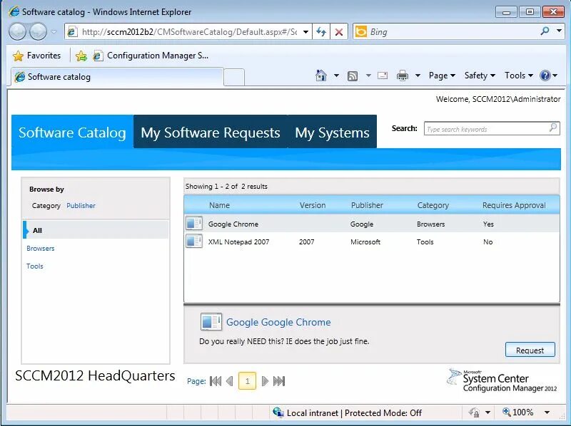The image size is (571, 426).
Task: Go to the previous results page
Action: [x=229, y=381]
